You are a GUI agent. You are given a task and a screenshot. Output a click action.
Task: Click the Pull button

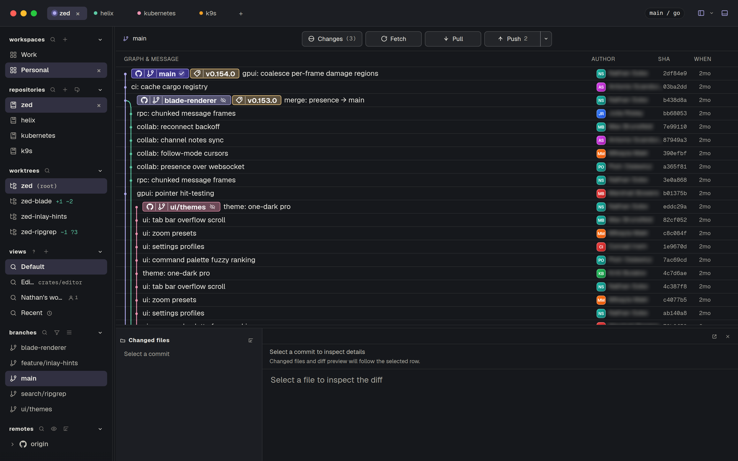453,39
